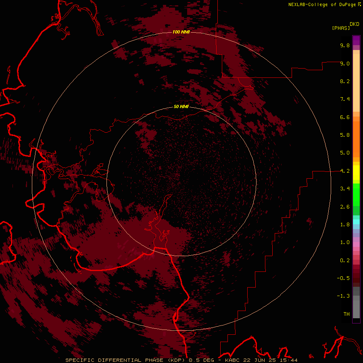Click the 2.6 legend value
This screenshot has height=363, width=363.
coord(345,207)
